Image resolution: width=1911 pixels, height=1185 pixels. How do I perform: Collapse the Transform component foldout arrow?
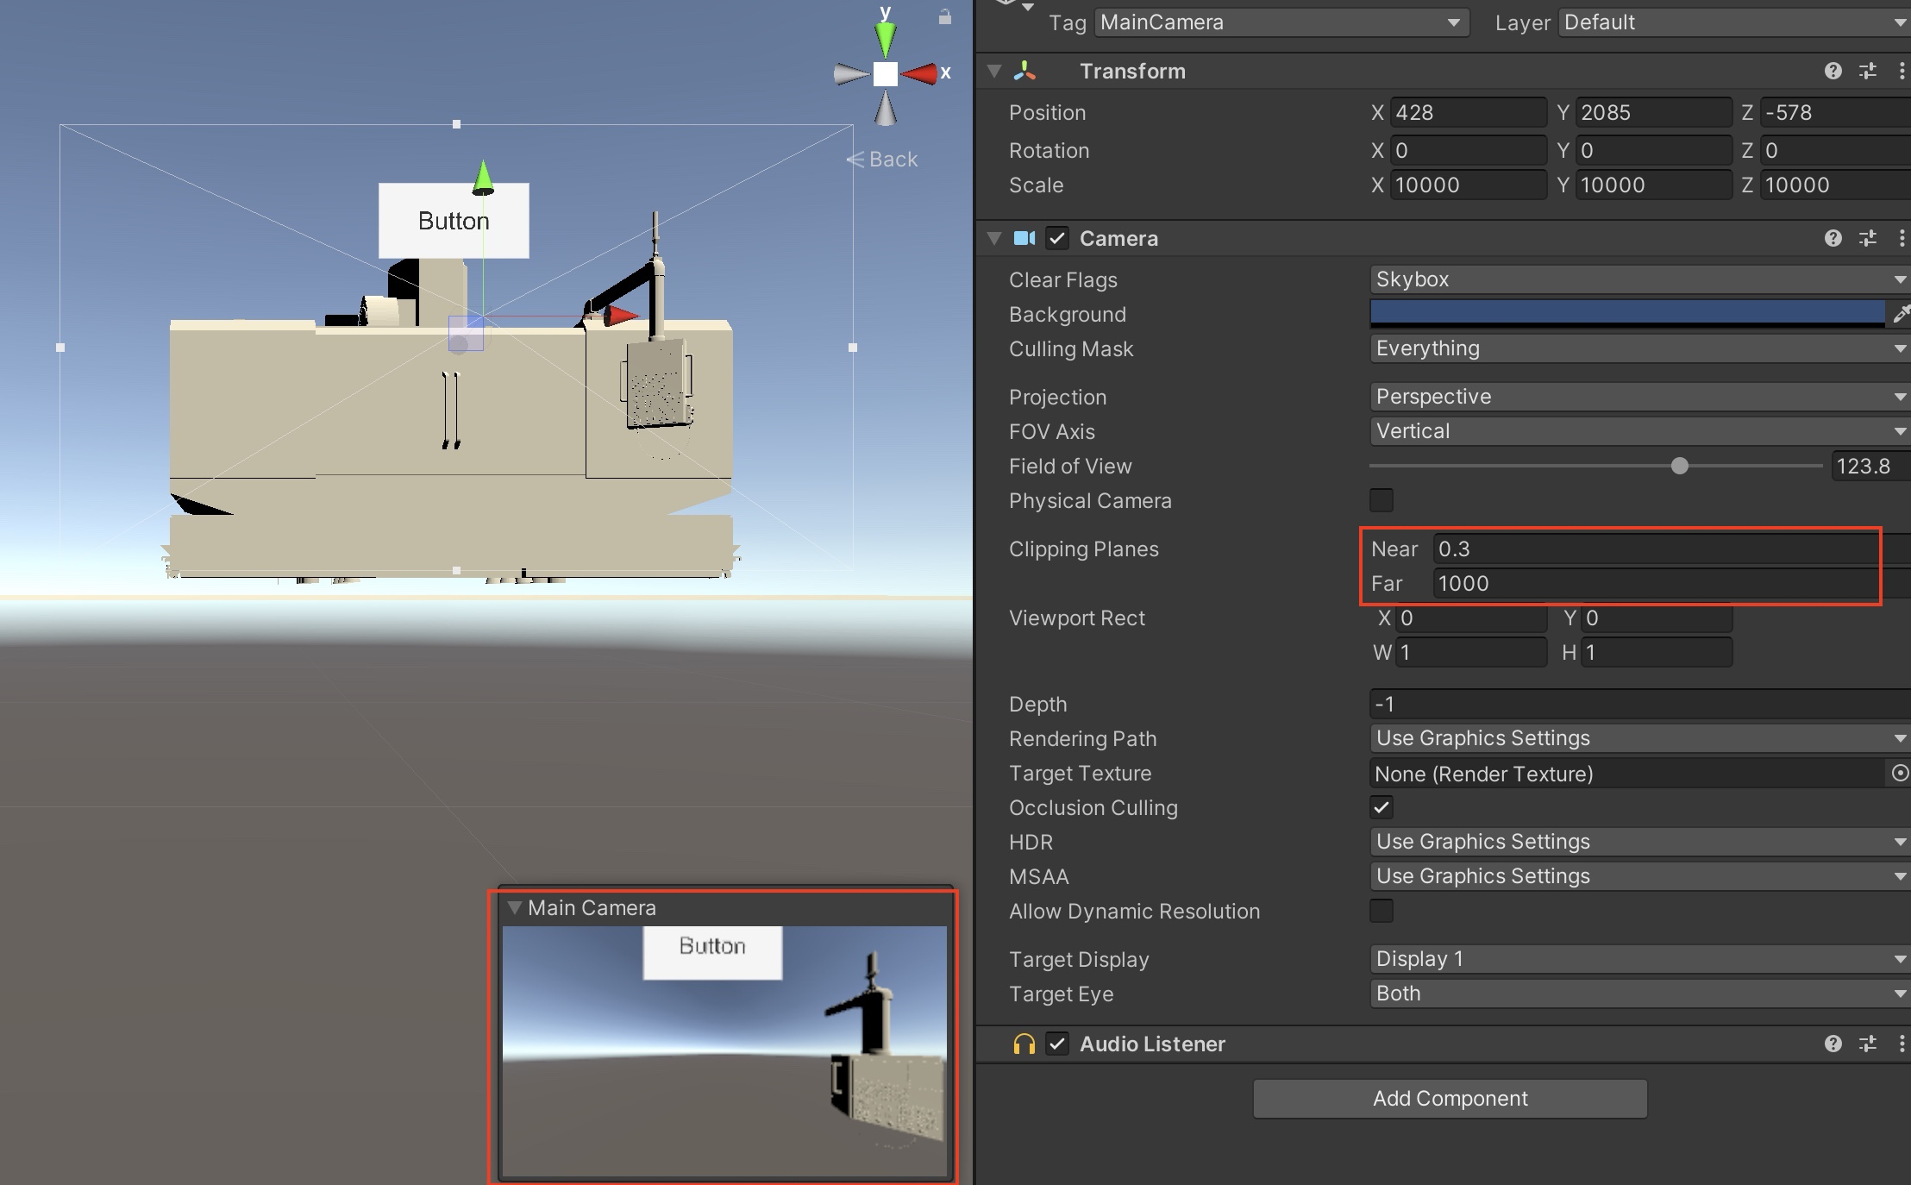point(994,72)
